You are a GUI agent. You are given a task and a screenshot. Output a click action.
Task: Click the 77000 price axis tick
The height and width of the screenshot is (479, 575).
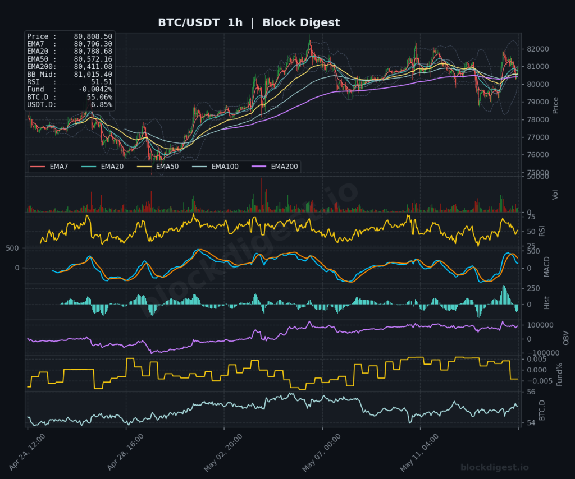click(537, 137)
